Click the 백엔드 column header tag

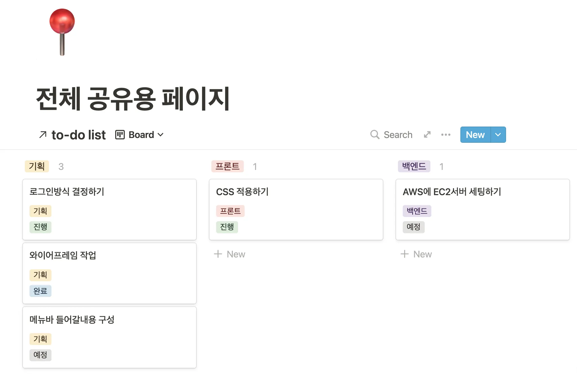click(x=414, y=166)
